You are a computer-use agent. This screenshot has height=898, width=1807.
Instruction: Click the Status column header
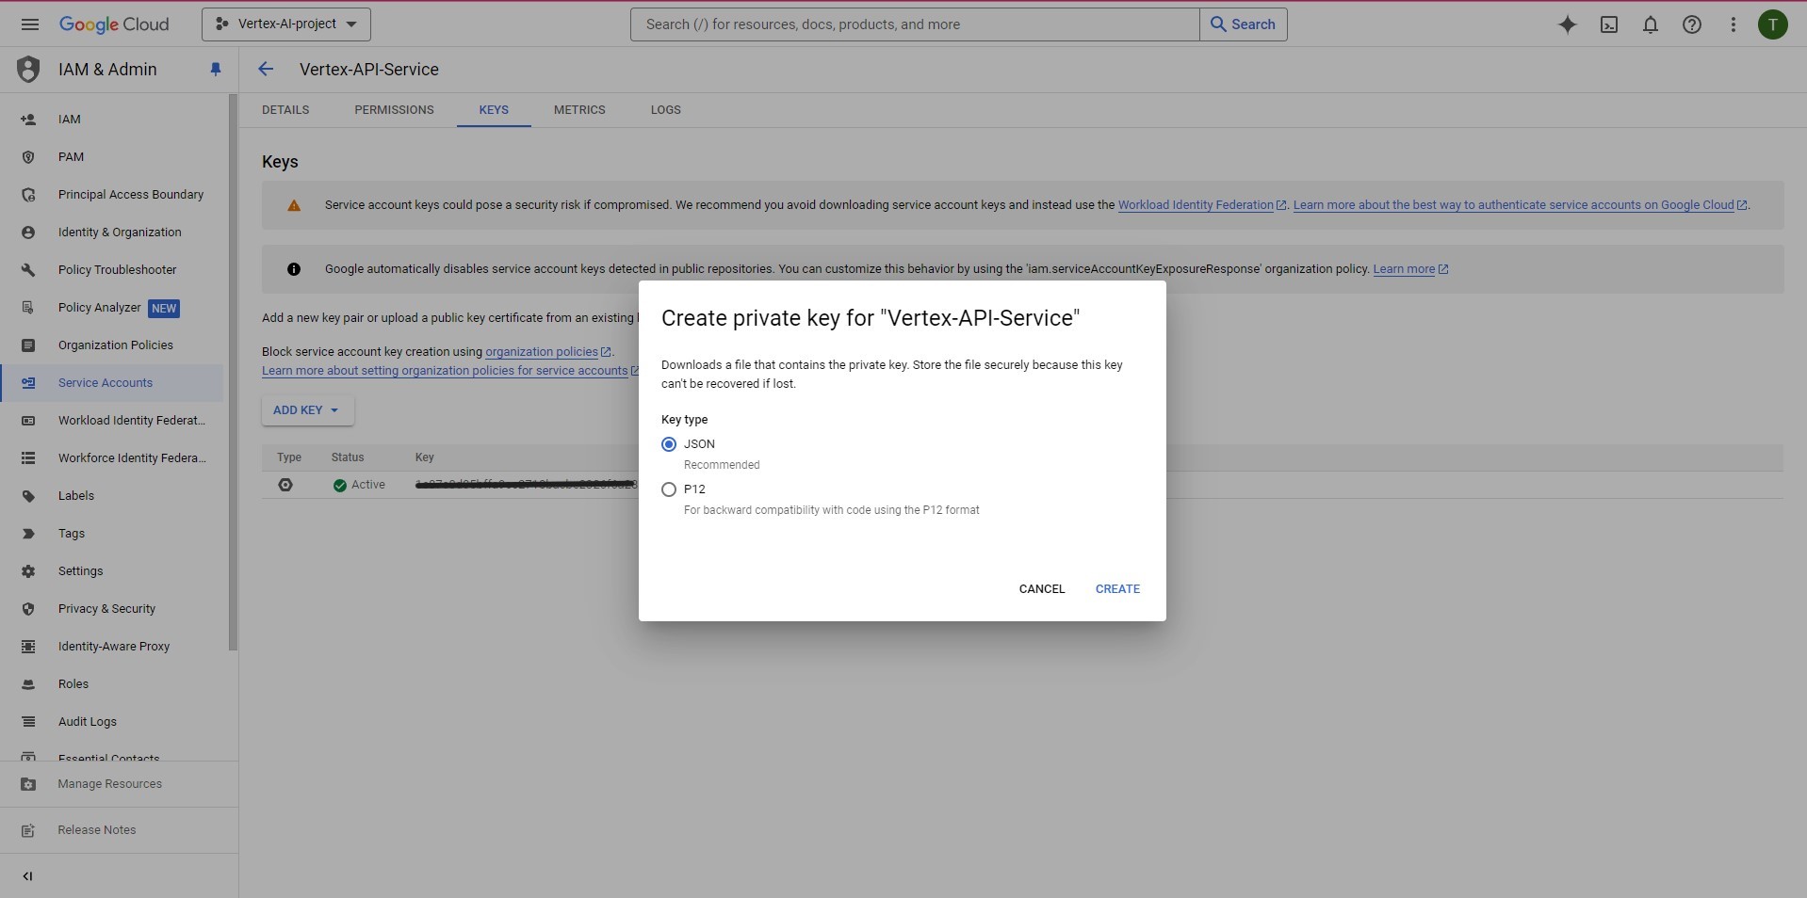[348, 457]
